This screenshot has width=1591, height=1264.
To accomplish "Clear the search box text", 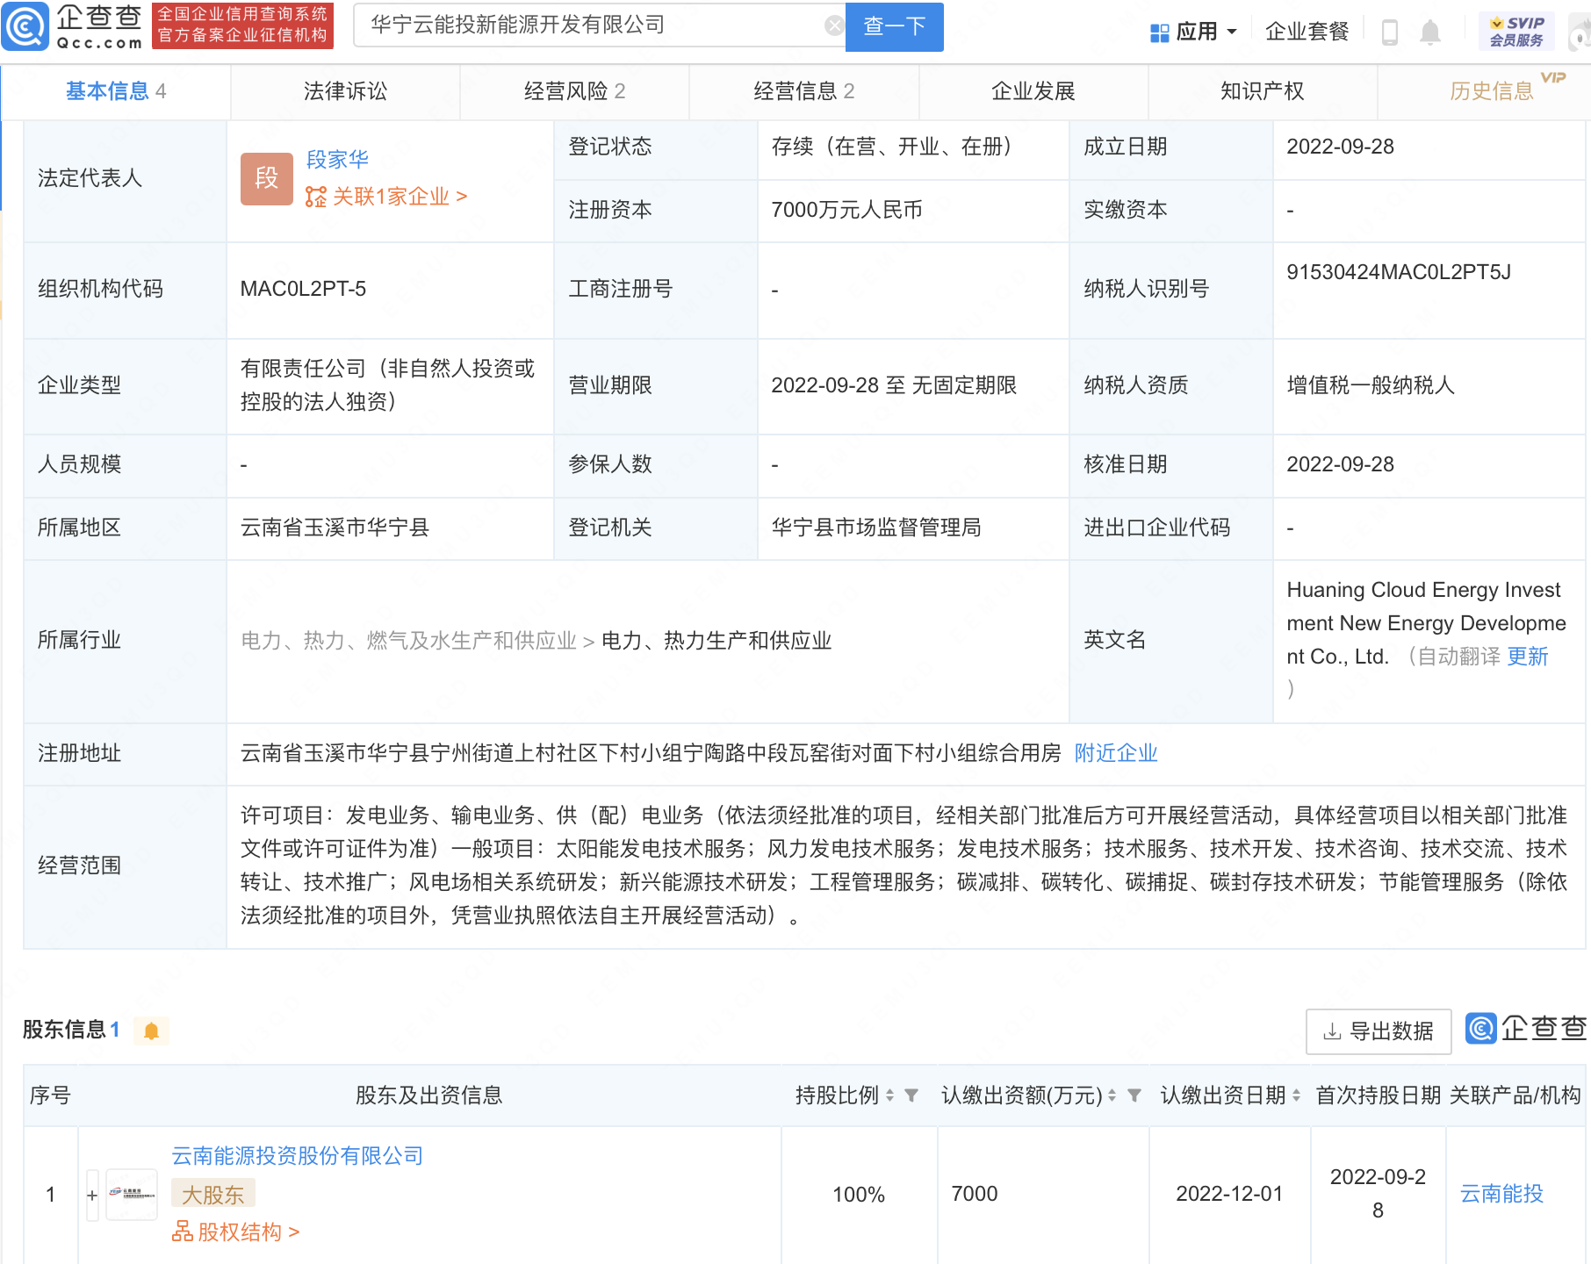I will [x=833, y=26].
